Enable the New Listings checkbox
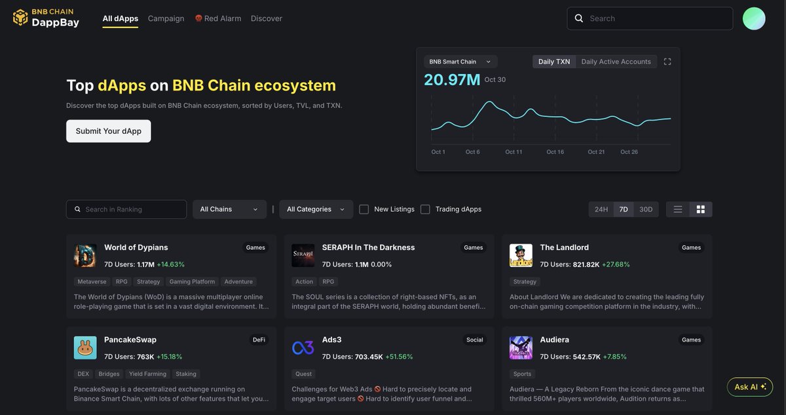Image resolution: width=786 pixels, height=415 pixels. [364, 209]
